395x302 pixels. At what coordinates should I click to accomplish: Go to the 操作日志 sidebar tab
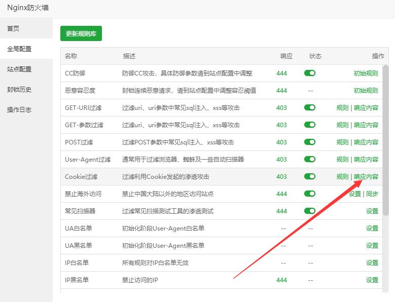tap(19, 110)
